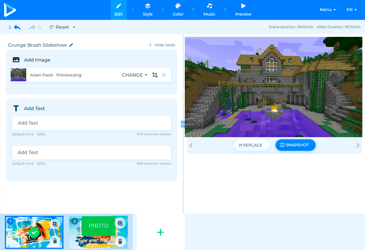Open the Menu dropdown

click(327, 9)
